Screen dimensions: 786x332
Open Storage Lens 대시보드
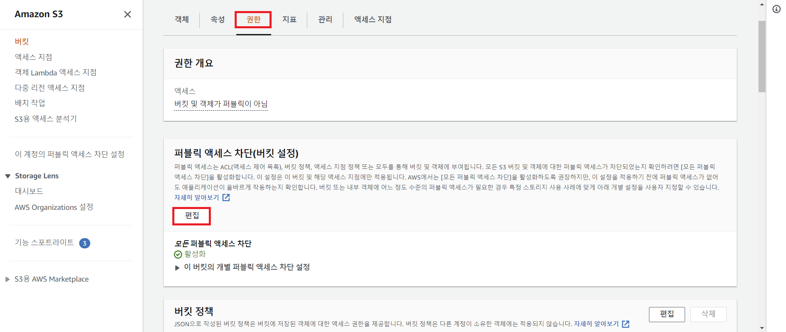point(29,191)
